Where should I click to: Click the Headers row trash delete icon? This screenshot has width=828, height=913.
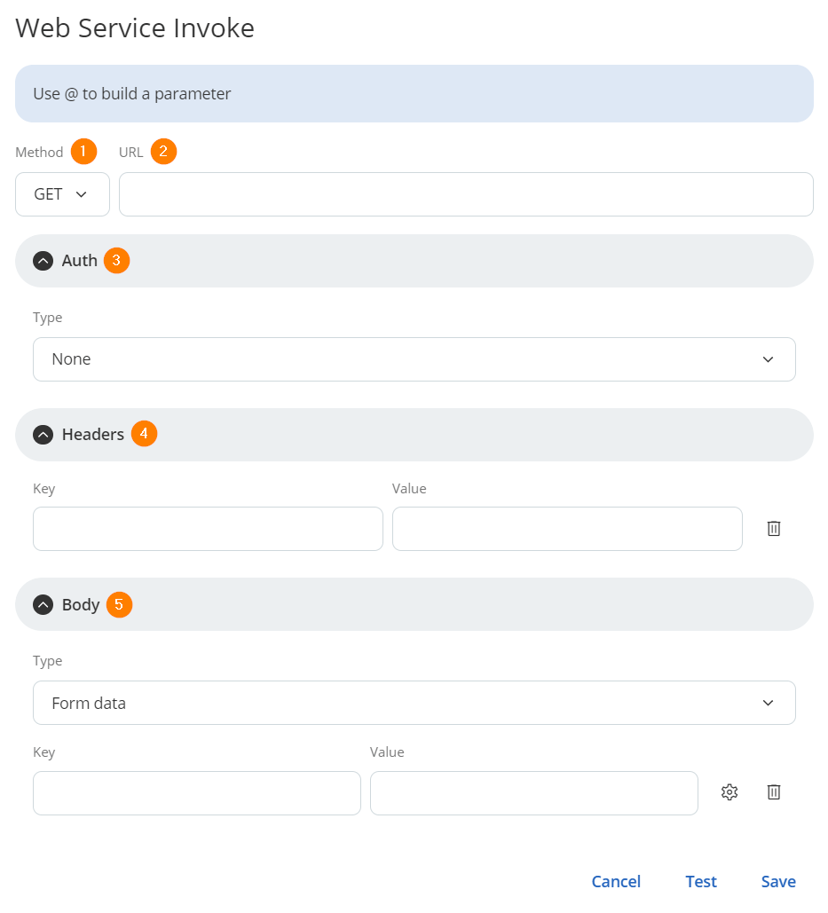(x=774, y=529)
